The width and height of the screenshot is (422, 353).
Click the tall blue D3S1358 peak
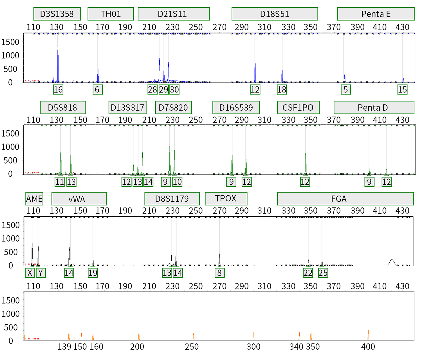coord(58,65)
